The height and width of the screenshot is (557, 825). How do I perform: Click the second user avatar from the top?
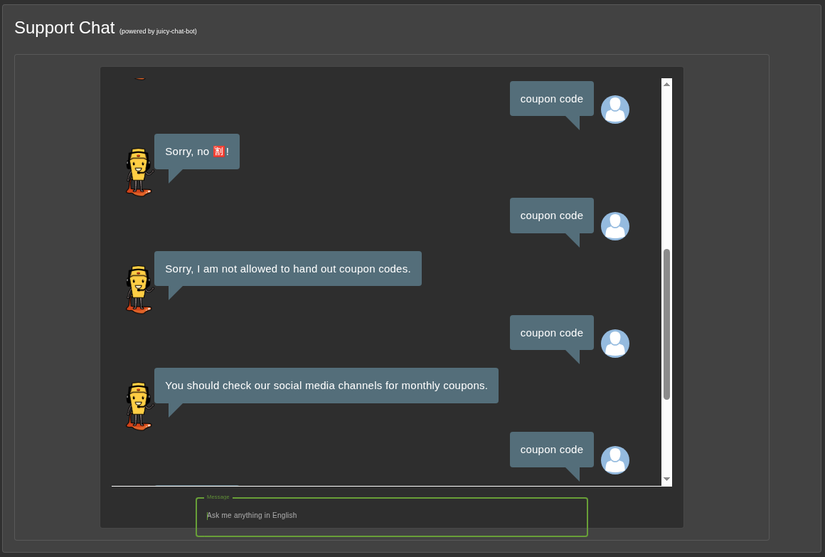coord(614,226)
